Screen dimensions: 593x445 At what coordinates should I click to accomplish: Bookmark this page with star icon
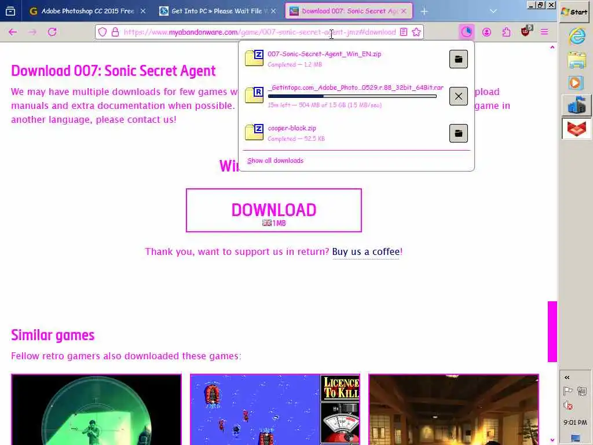[x=416, y=32]
